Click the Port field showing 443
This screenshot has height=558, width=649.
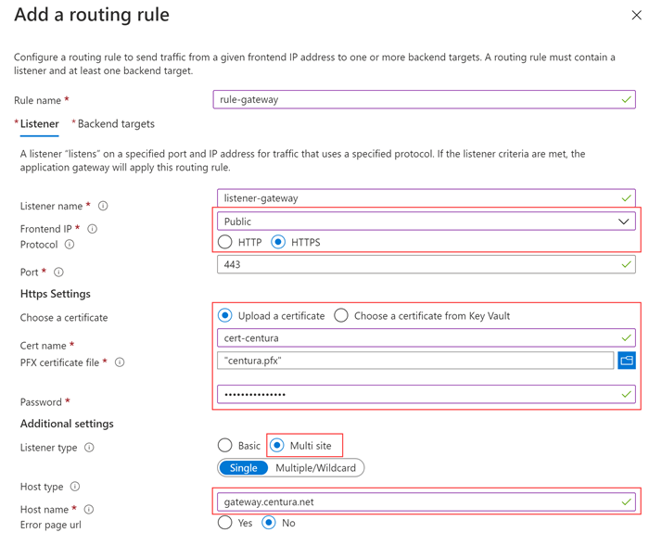pos(426,264)
